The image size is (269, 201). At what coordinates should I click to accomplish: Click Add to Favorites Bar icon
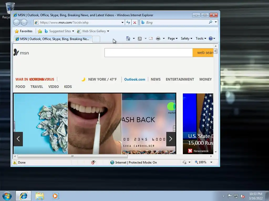pos(40,31)
